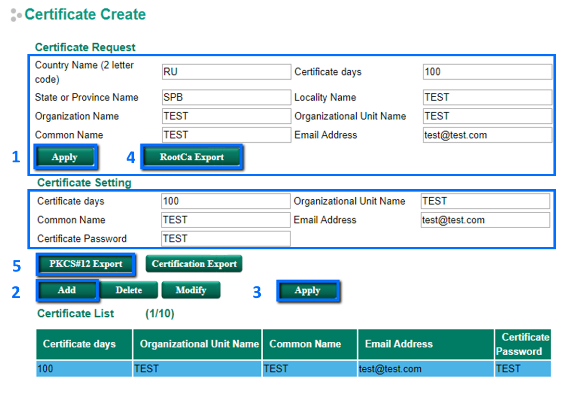
Task: Click Common Name field in Certificate Request
Action: pyautogui.click(x=226, y=135)
